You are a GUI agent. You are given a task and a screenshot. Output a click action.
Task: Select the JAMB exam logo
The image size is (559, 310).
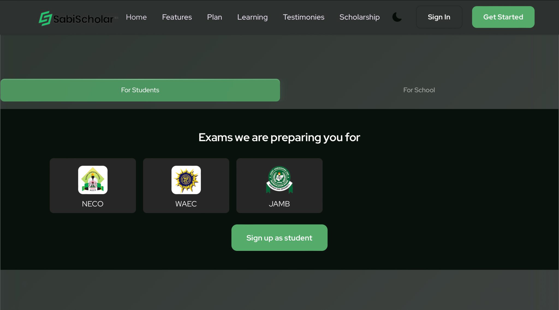pyautogui.click(x=279, y=180)
